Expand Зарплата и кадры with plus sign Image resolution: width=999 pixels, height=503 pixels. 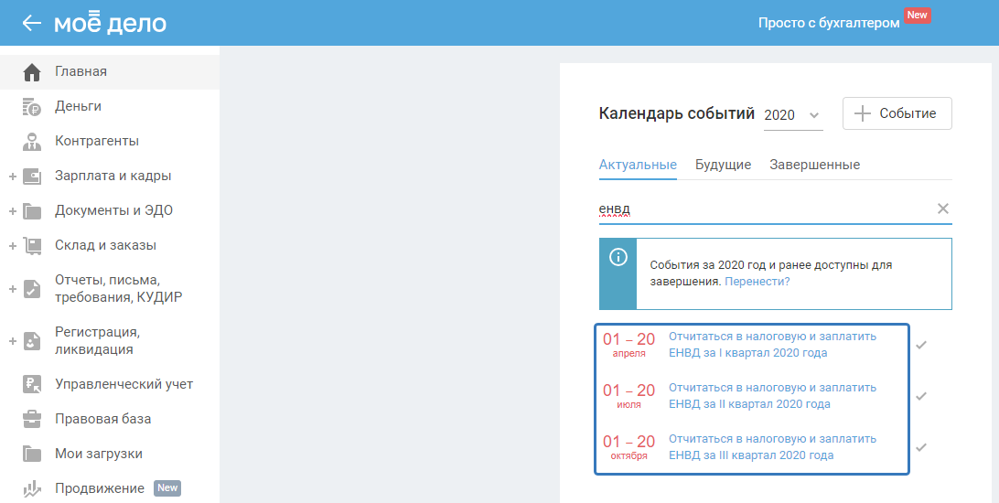point(12,177)
